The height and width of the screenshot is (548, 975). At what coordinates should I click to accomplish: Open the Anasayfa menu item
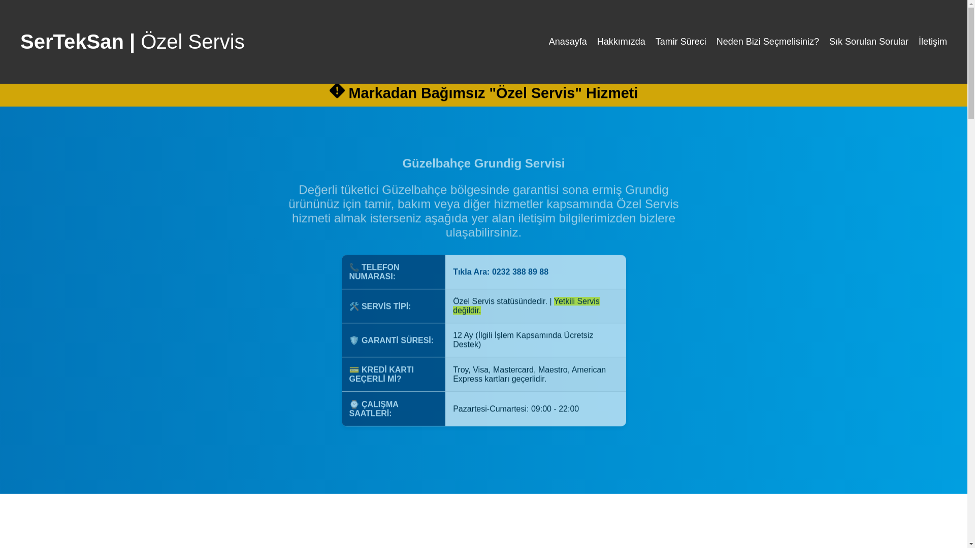[x=567, y=42]
